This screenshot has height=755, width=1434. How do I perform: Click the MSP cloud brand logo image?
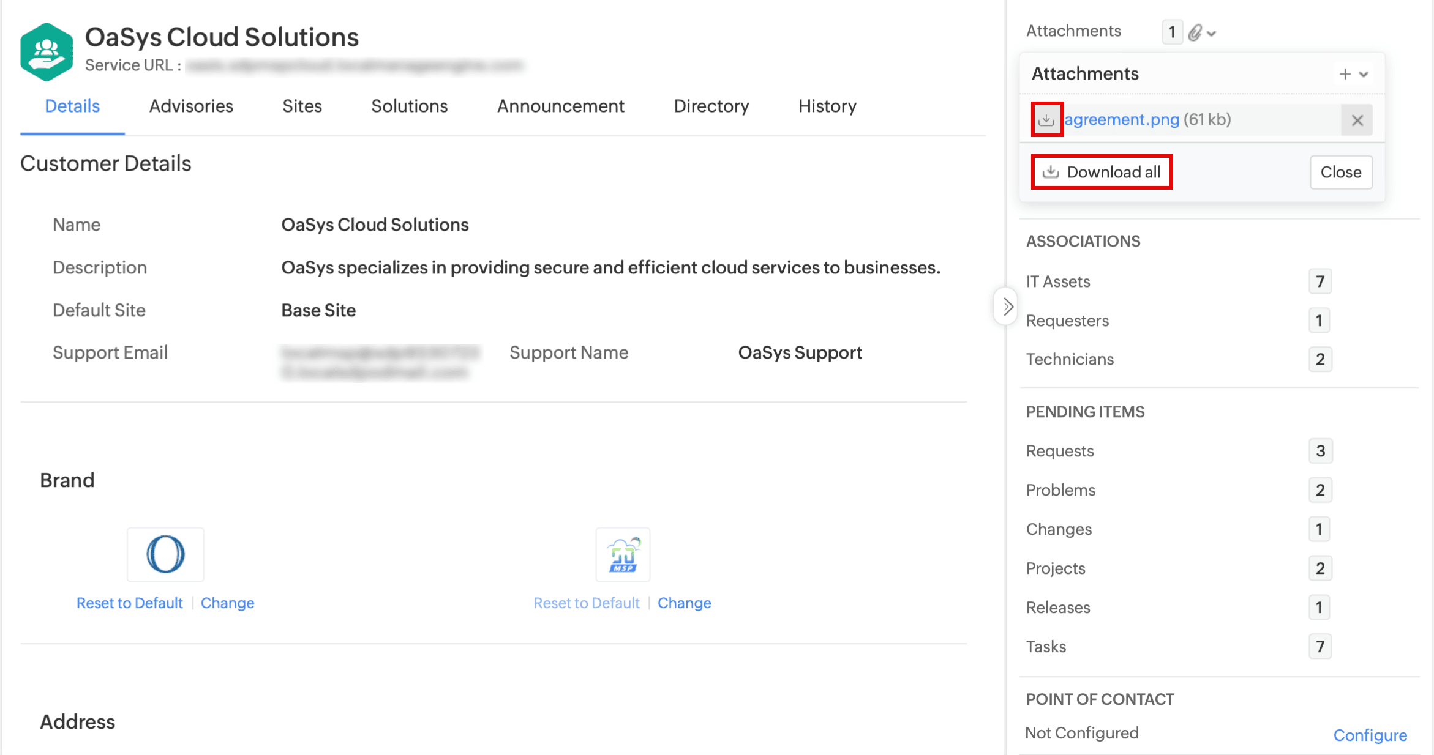coord(623,554)
